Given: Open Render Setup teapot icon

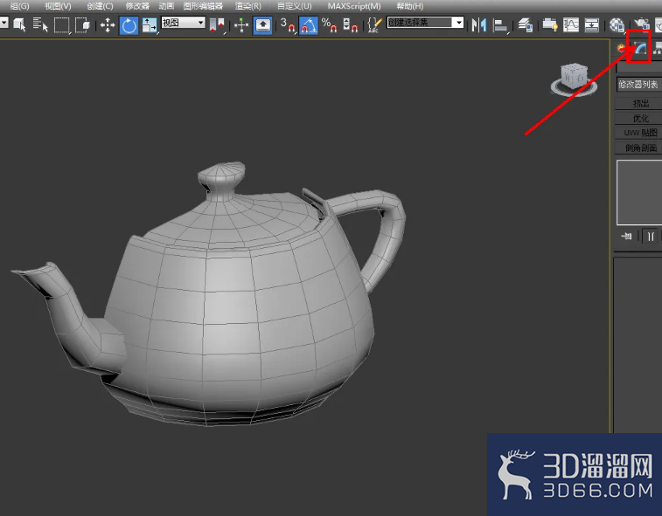Looking at the screenshot, I should click(641, 24).
